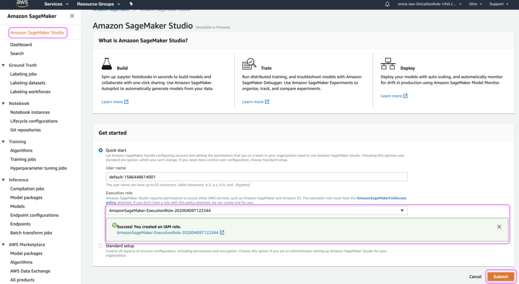This screenshot has width=519, height=284.
Task: Open Compilation jobs
Action: [27, 188]
